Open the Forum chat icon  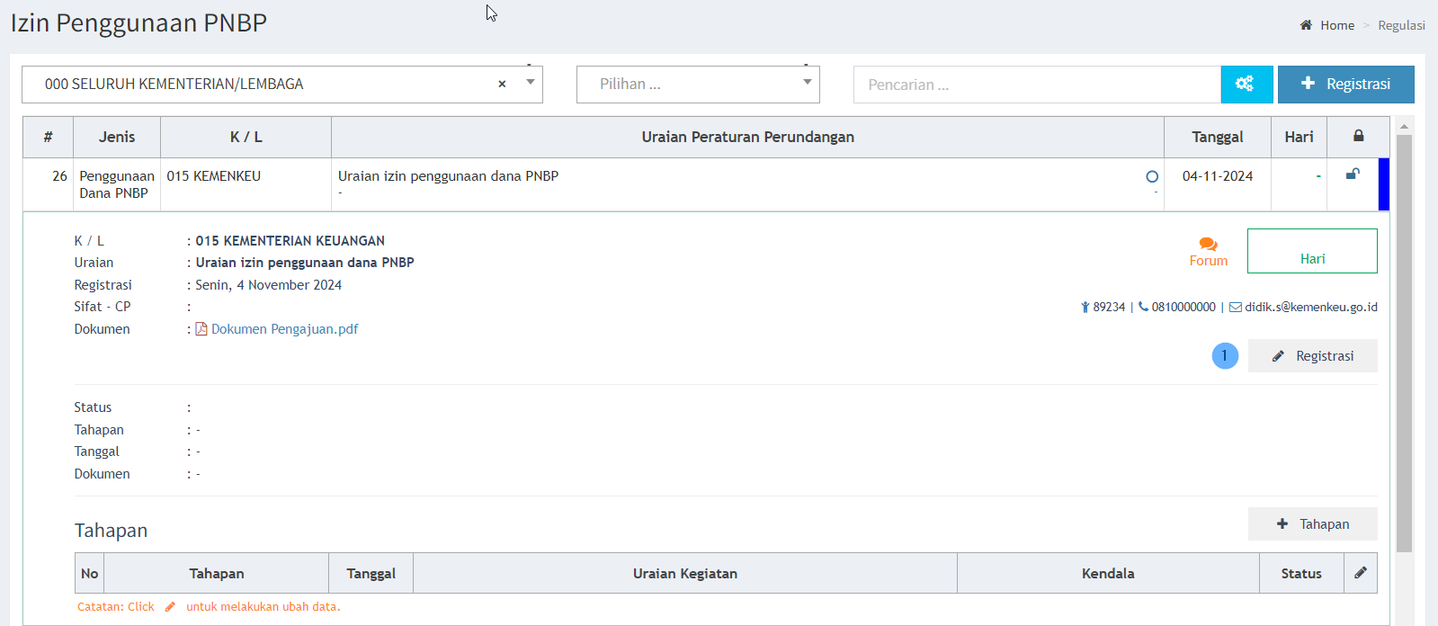pos(1208,245)
